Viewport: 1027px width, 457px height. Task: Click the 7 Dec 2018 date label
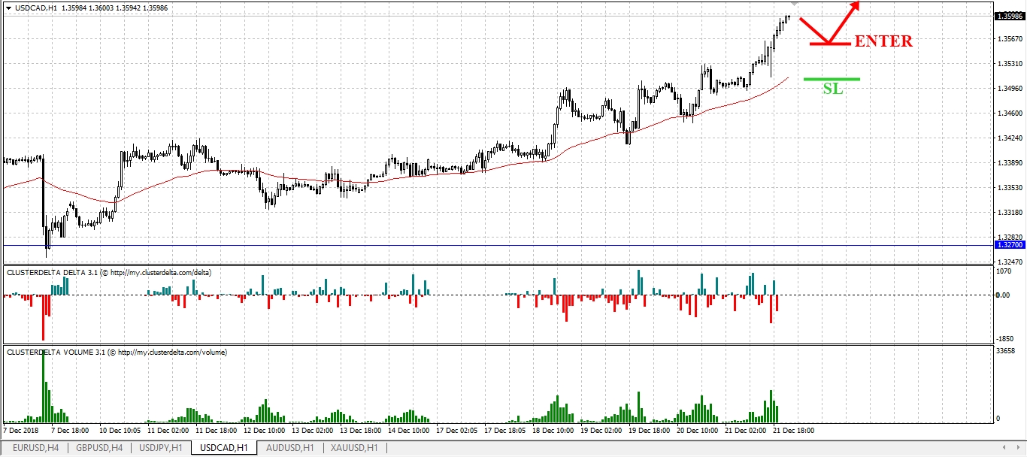click(x=20, y=431)
